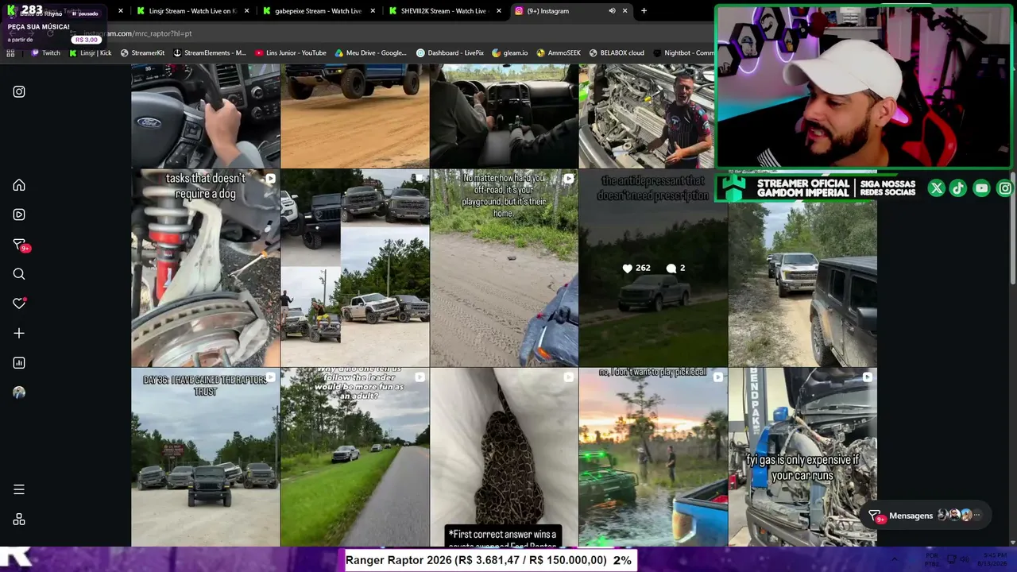Select the (9+) Instagram tab

(x=570, y=11)
